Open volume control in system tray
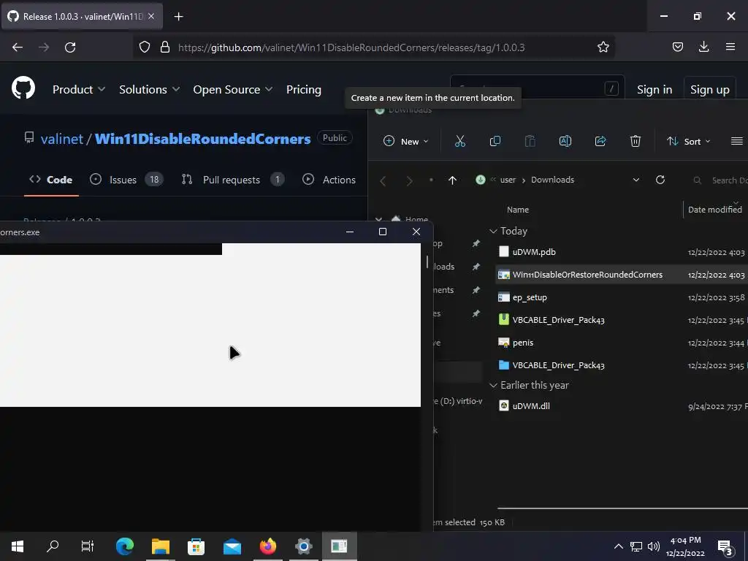This screenshot has width=748, height=561. click(654, 546)
